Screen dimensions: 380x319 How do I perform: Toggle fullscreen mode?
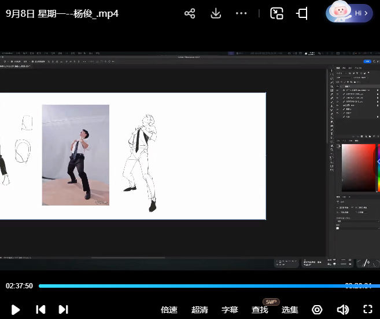(368, 310)
